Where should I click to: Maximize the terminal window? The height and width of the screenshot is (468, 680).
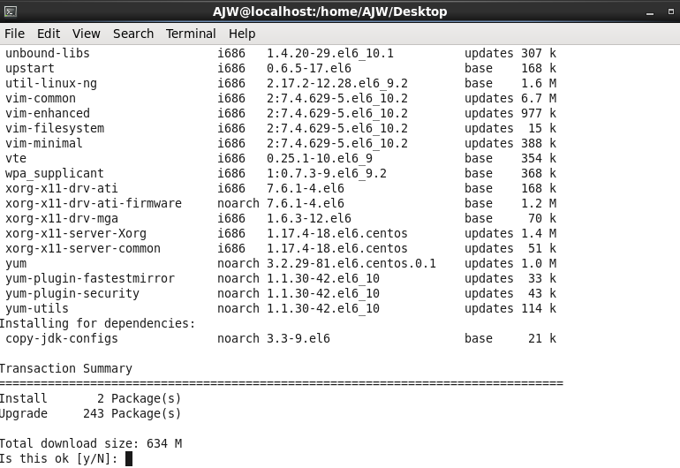pos(671,11)
